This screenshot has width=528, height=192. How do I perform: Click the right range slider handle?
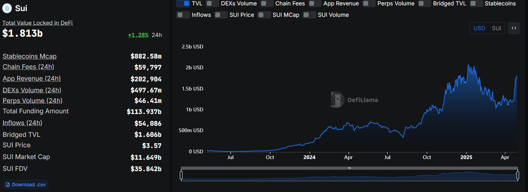518,175
